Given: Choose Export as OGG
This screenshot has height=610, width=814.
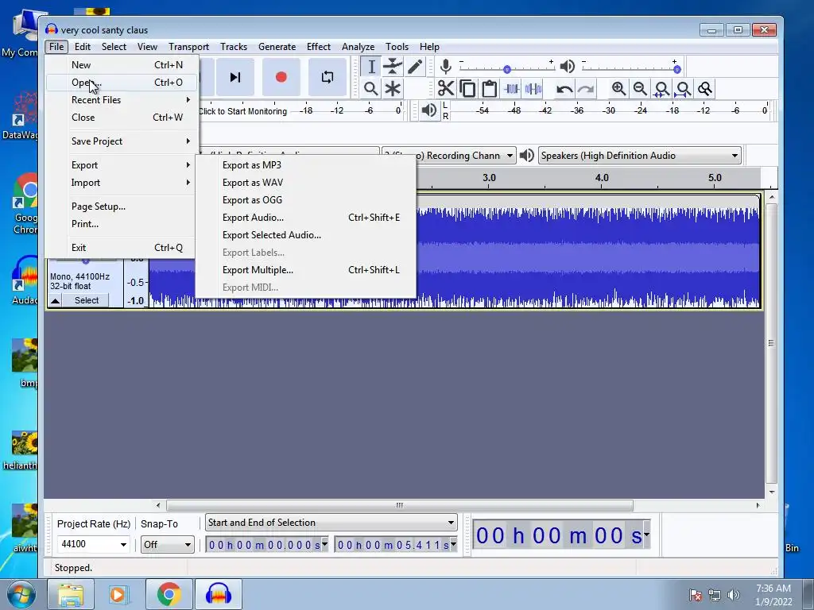Looking at the screenshot, I should click(x=306, y=199).
